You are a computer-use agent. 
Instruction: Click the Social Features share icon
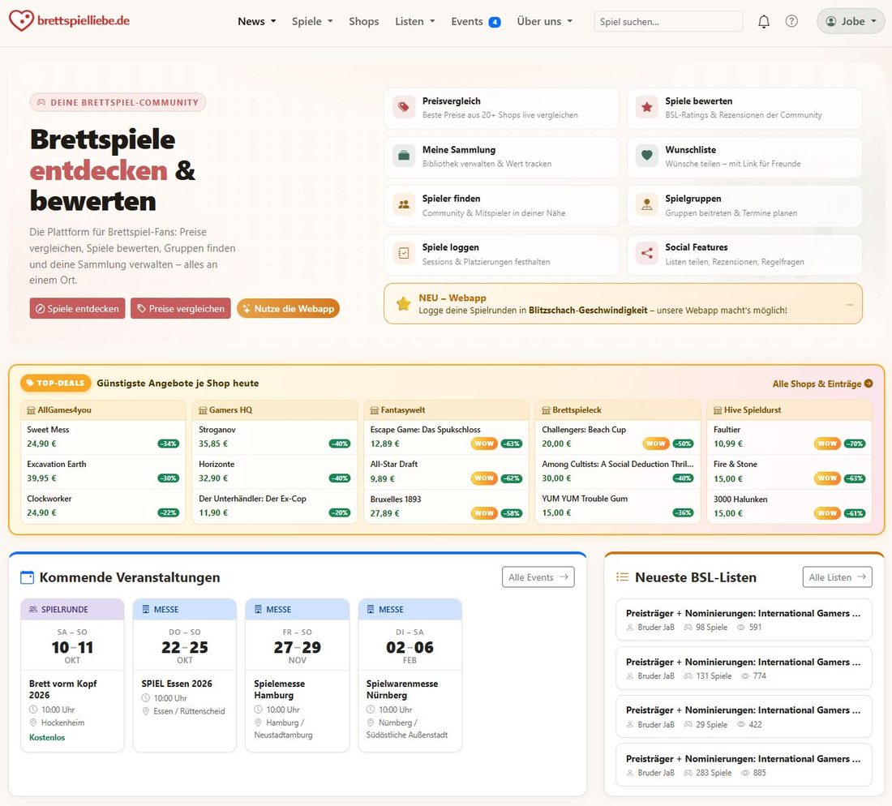click(647, 254)
